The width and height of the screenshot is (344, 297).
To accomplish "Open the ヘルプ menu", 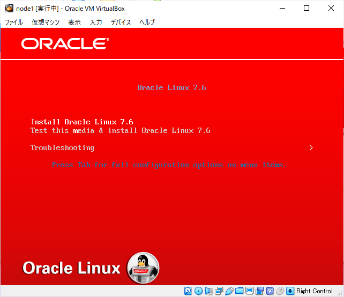I will pos(147,22).
